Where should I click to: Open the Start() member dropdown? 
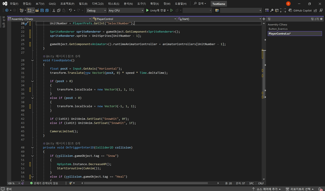(219, 19)
